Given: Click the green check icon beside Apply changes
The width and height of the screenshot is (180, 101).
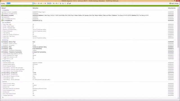Looking at the screenshot, I should tap(170, 3).
